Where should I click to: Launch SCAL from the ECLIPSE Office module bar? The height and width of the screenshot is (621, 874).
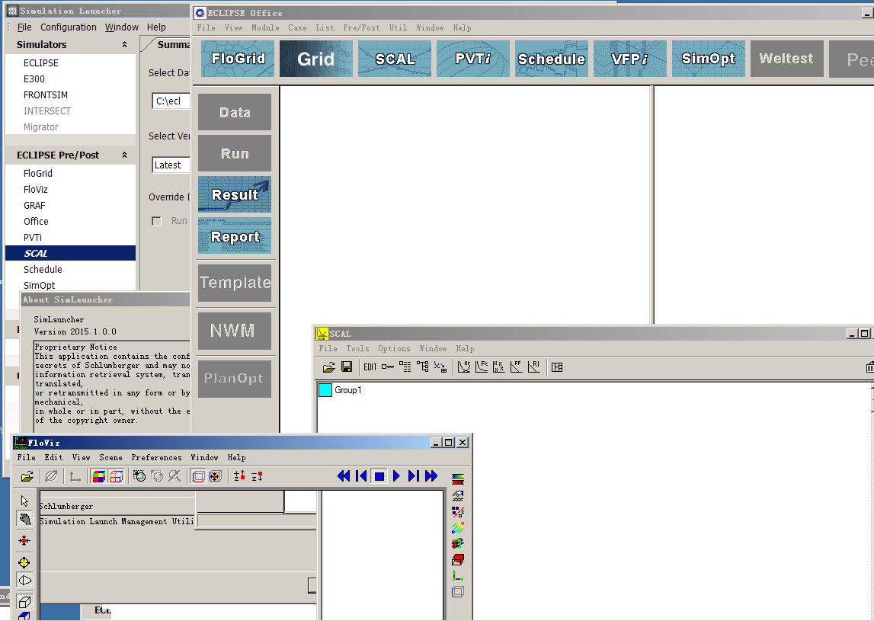395,59
